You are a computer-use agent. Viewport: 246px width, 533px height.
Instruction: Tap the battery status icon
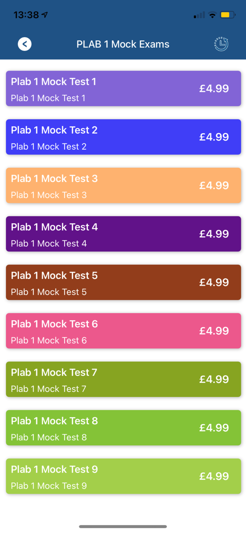coord(228,15)
